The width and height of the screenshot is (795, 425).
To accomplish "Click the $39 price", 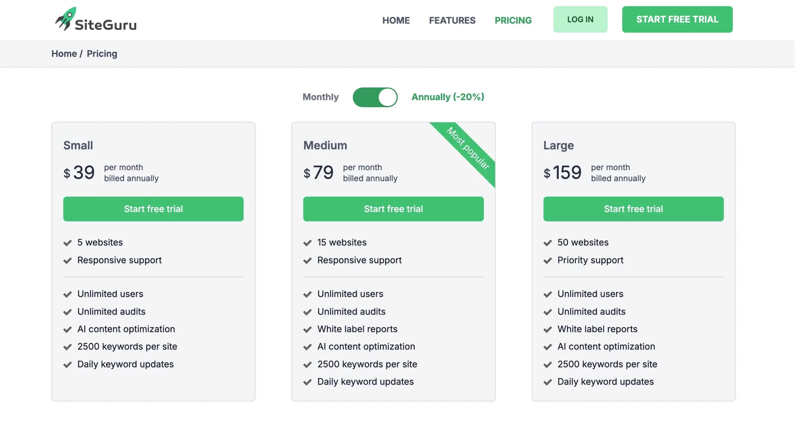I will (x=79, y=172).
